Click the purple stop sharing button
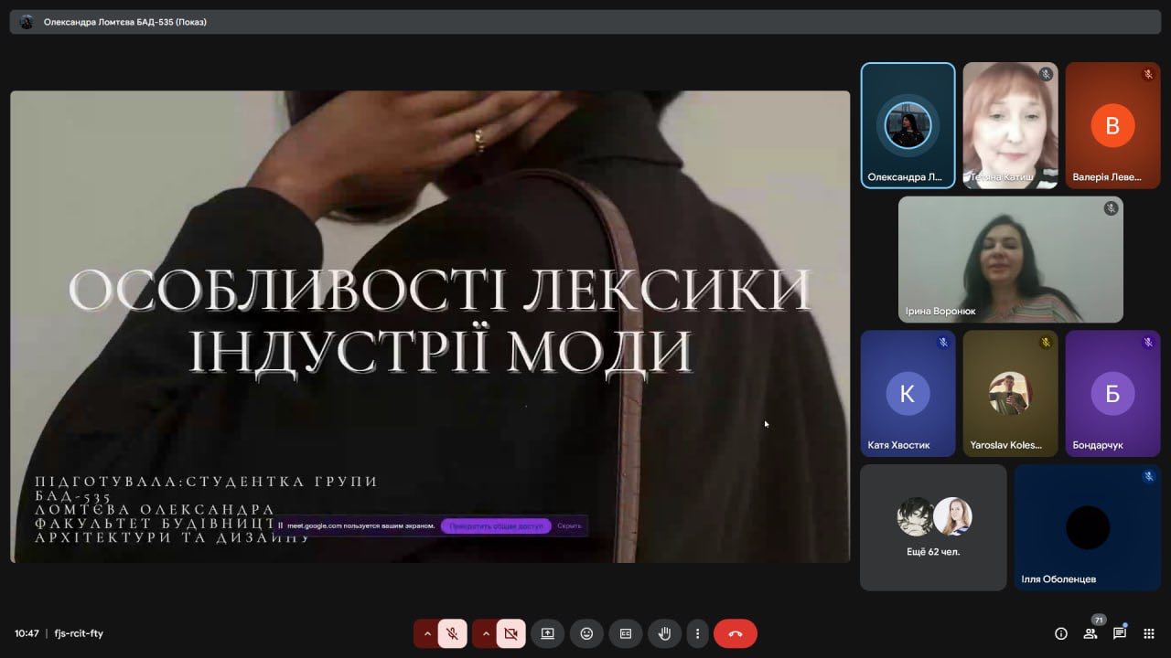 (496, 526)
